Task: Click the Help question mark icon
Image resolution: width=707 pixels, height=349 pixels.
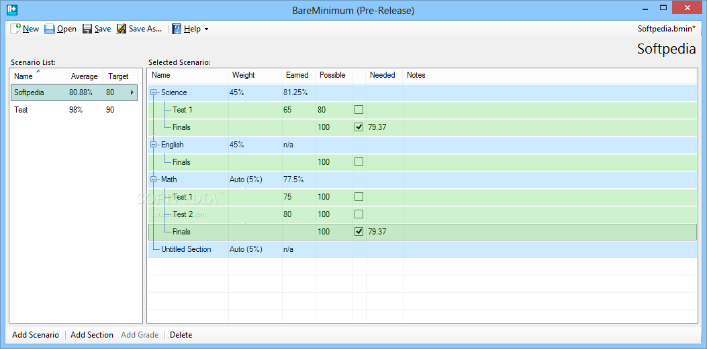Action: tap(177, 29)
